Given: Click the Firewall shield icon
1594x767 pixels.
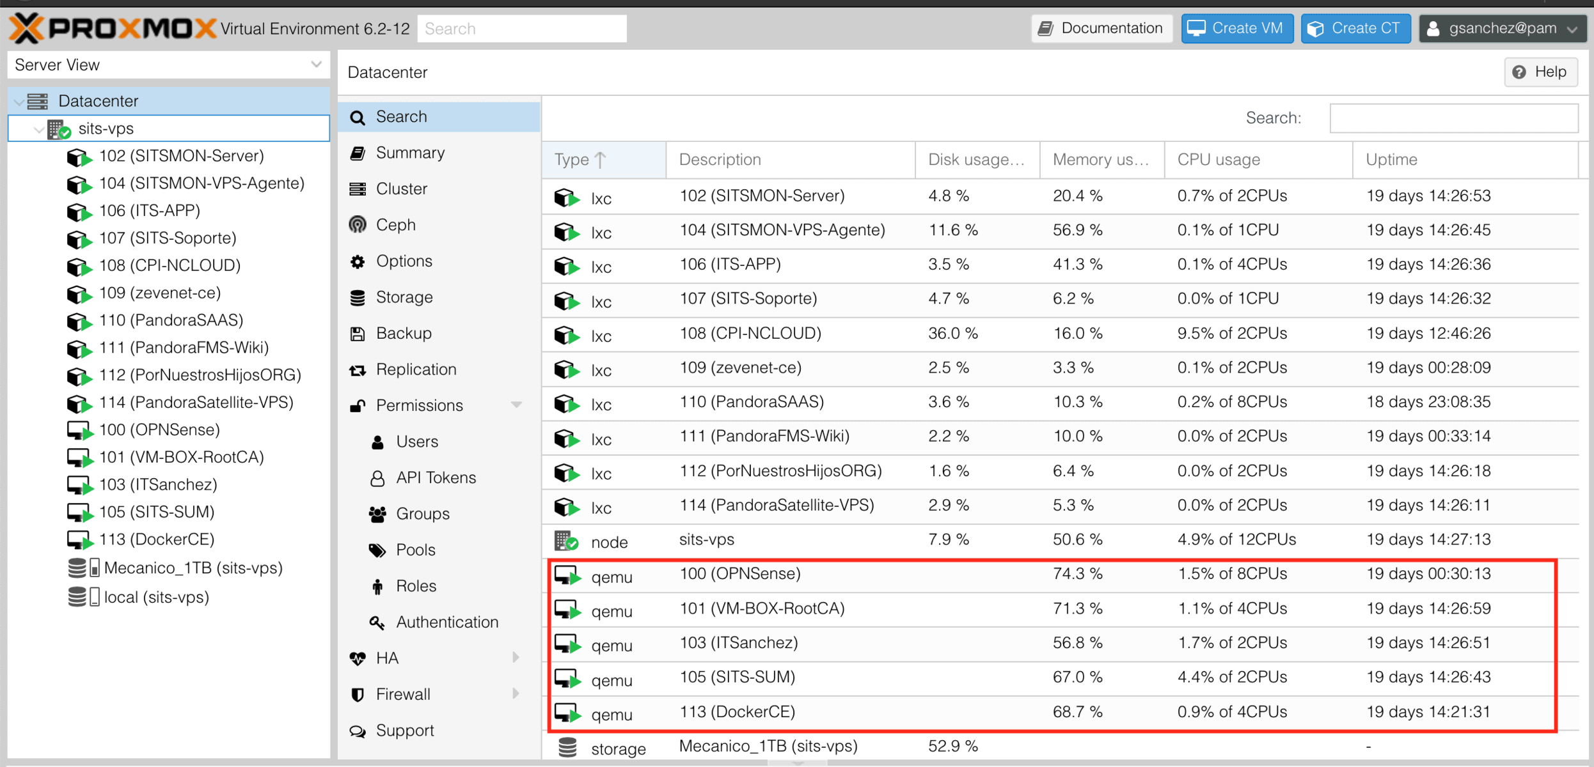Looking at the screenshot, I should pos(358,695).
